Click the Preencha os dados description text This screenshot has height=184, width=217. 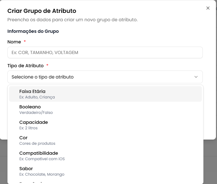tap(73, 20)
